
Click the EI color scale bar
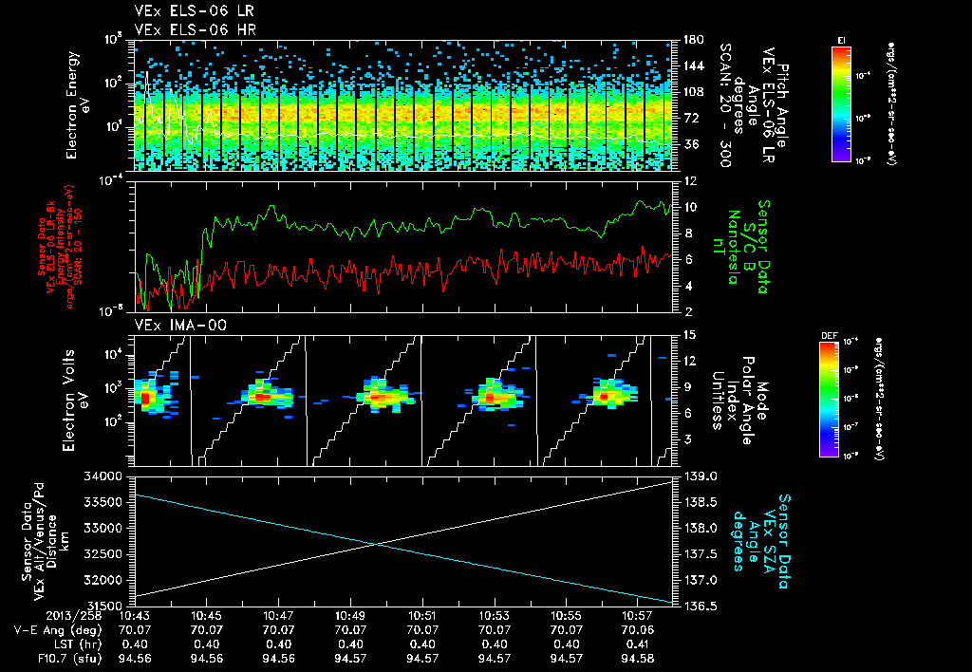pos(841,103)
